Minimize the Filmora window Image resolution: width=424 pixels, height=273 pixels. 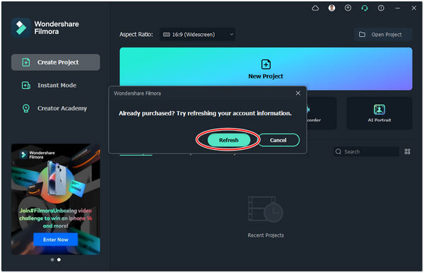tap(397, 8)
